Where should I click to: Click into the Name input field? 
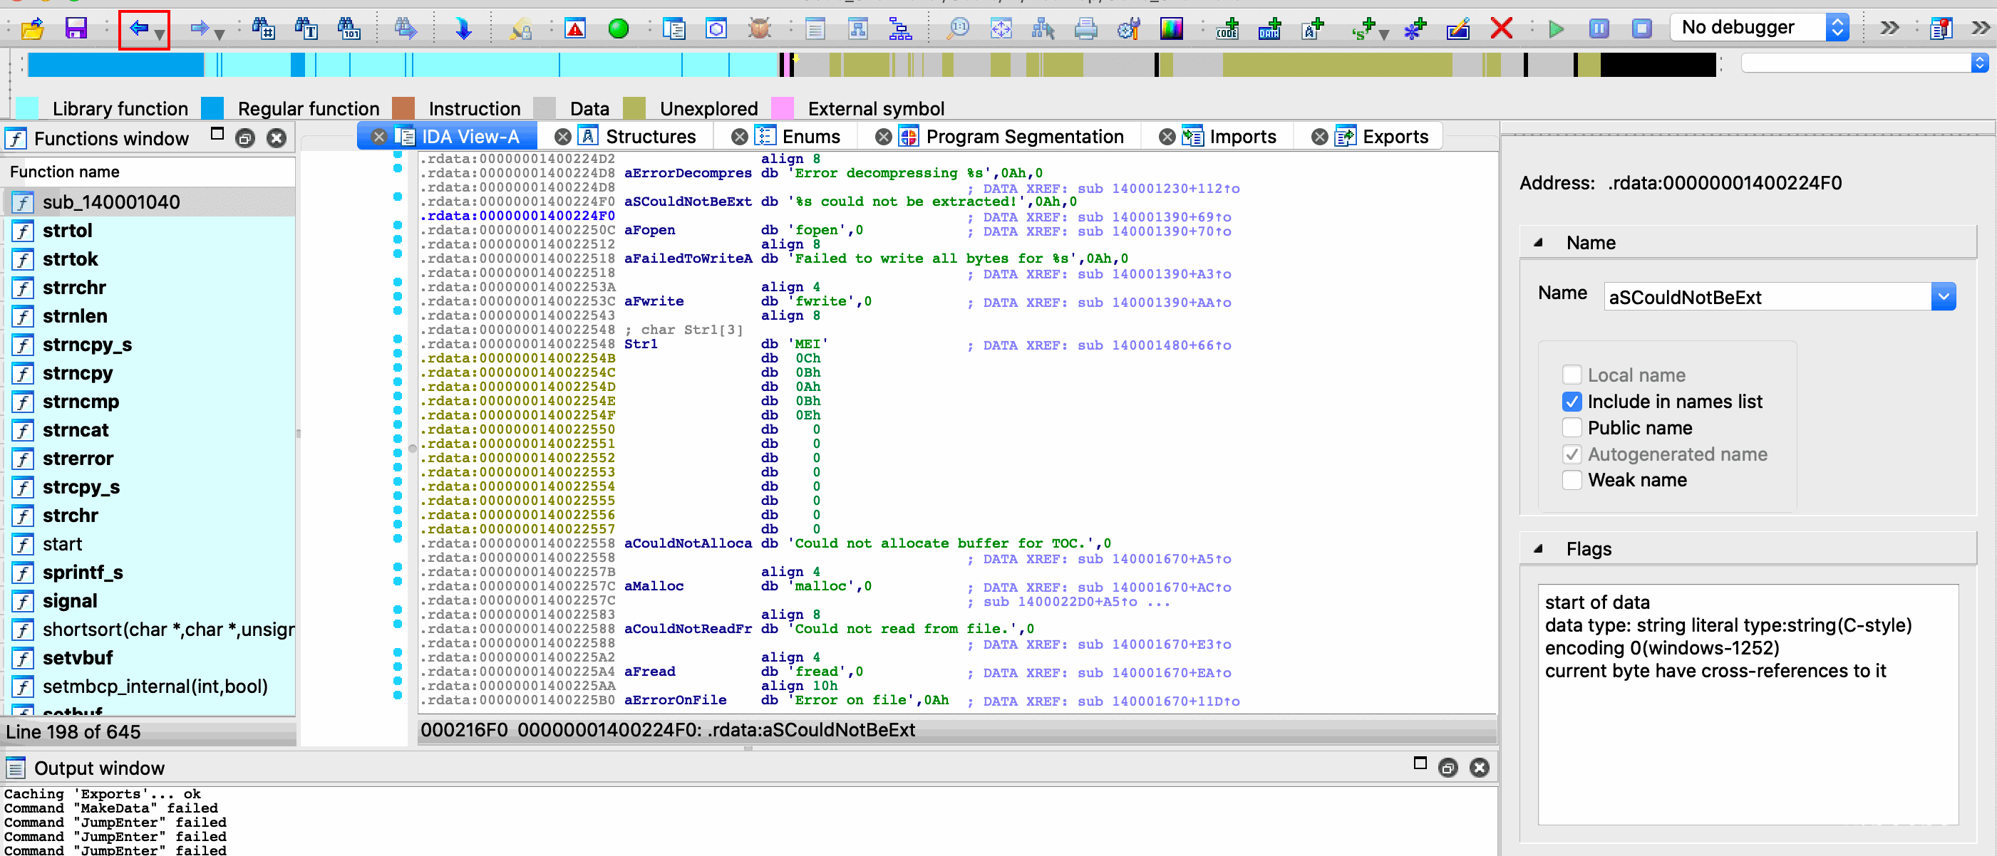1767,297
